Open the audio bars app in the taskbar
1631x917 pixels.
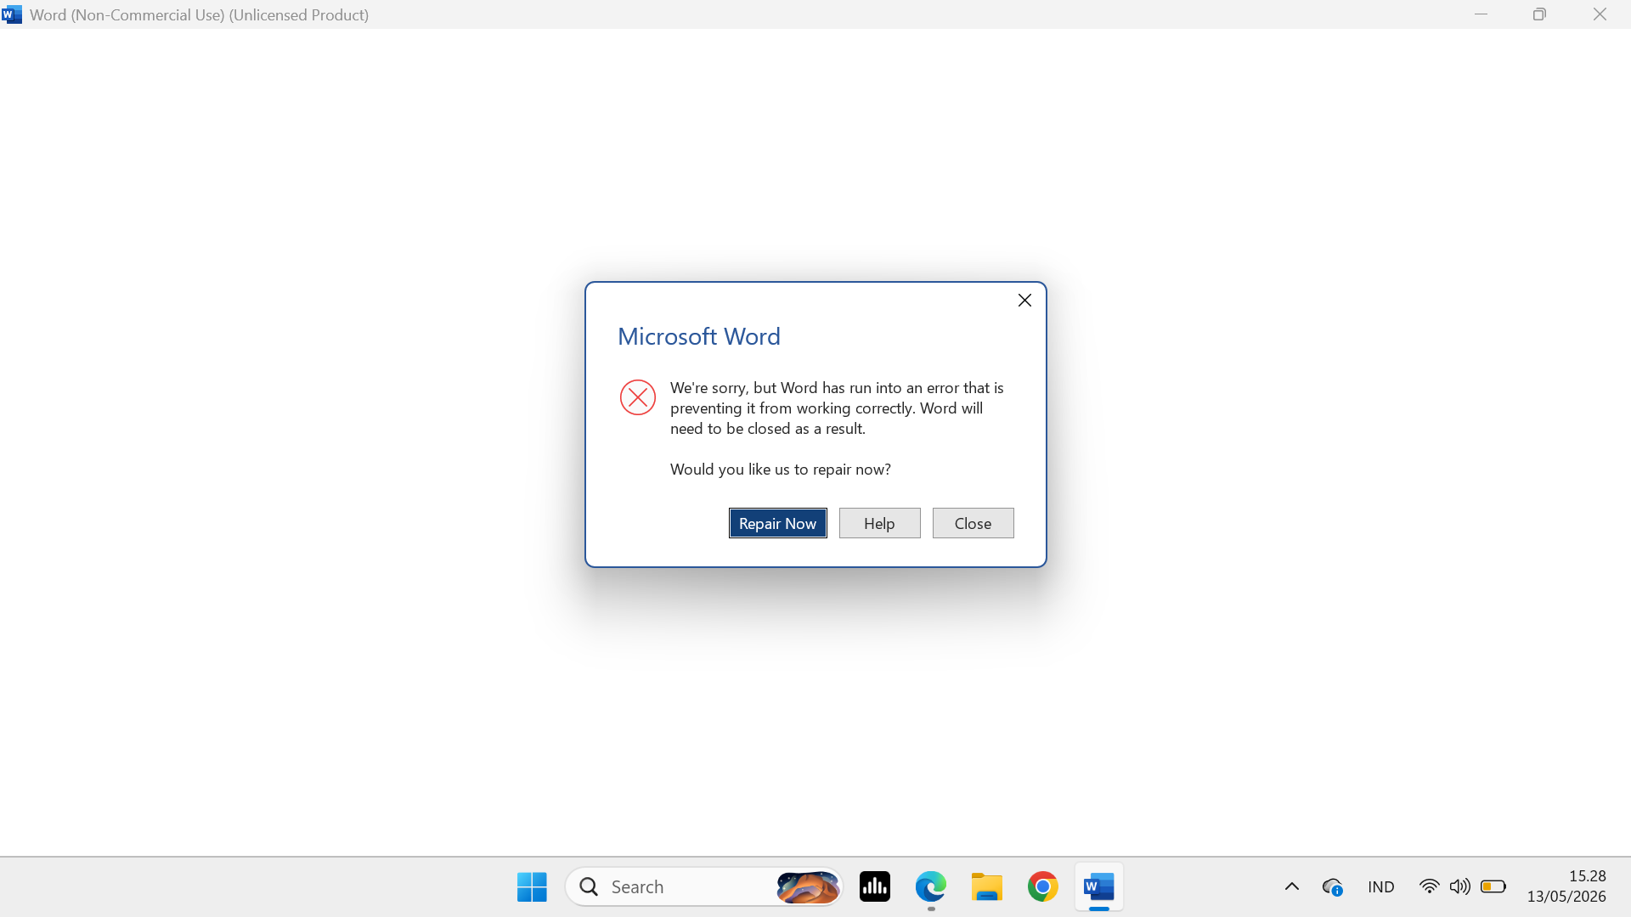click(x=874, y=886)
